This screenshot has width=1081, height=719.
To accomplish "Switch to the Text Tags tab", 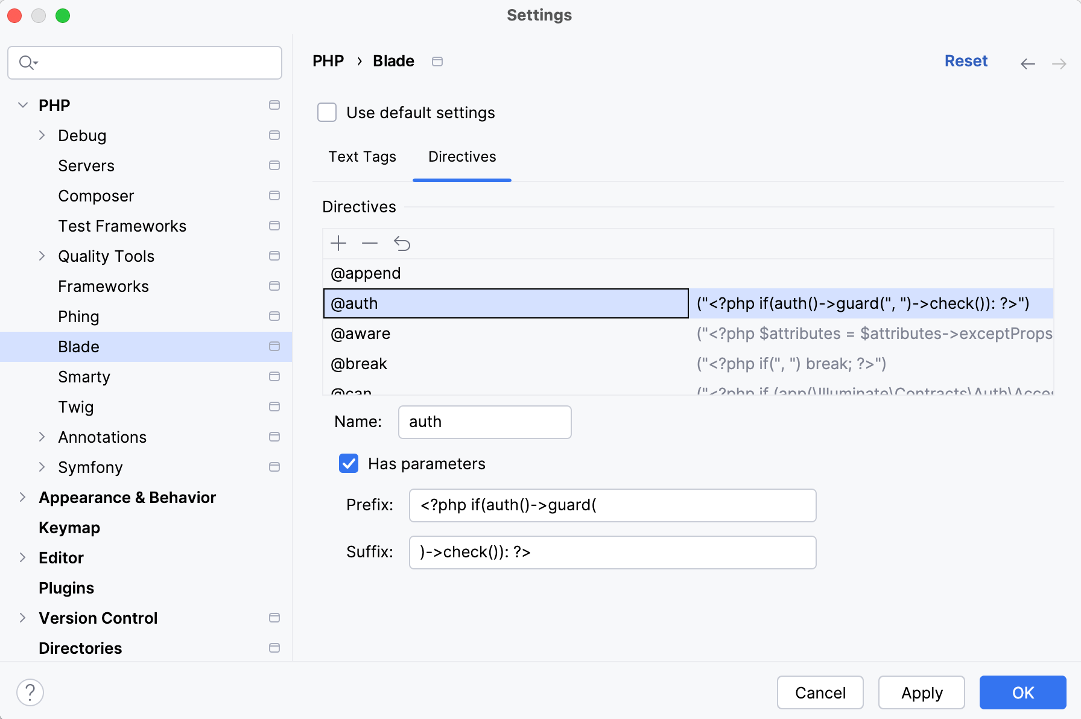I will [361, 157].
